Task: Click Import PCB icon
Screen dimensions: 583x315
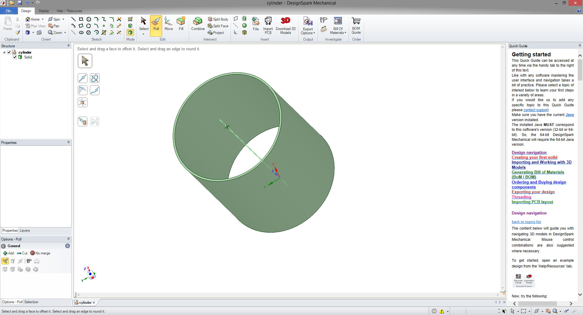Action: (x=268, y=21)
